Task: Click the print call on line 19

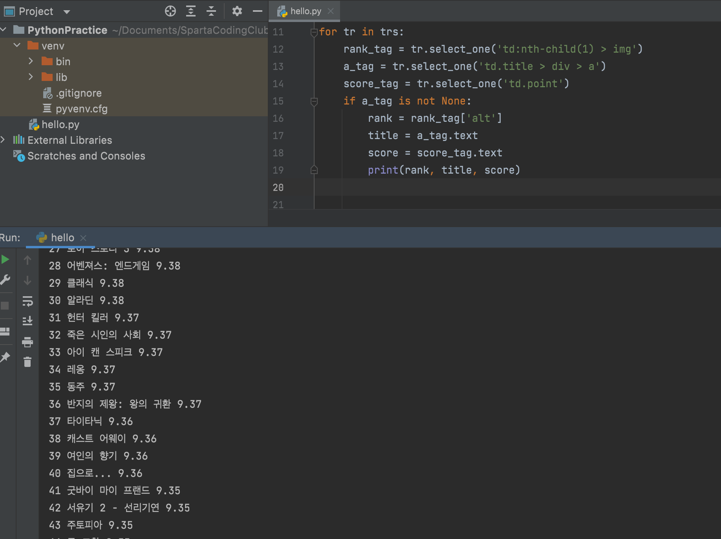Action: tap(444, 170)
